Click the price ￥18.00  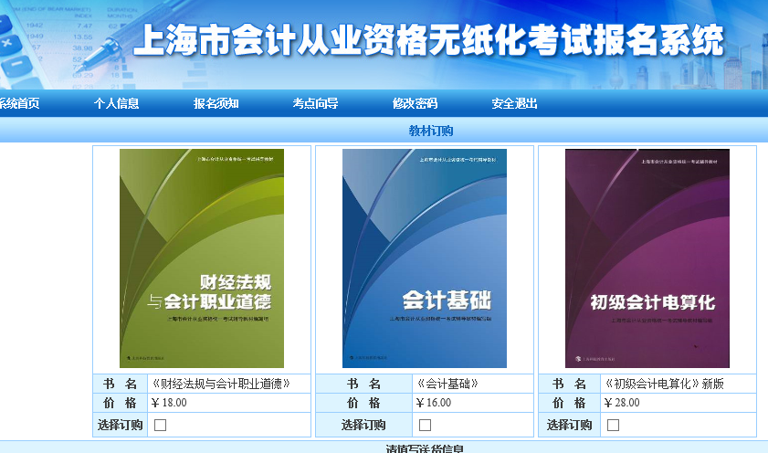[x=169, y=403]
